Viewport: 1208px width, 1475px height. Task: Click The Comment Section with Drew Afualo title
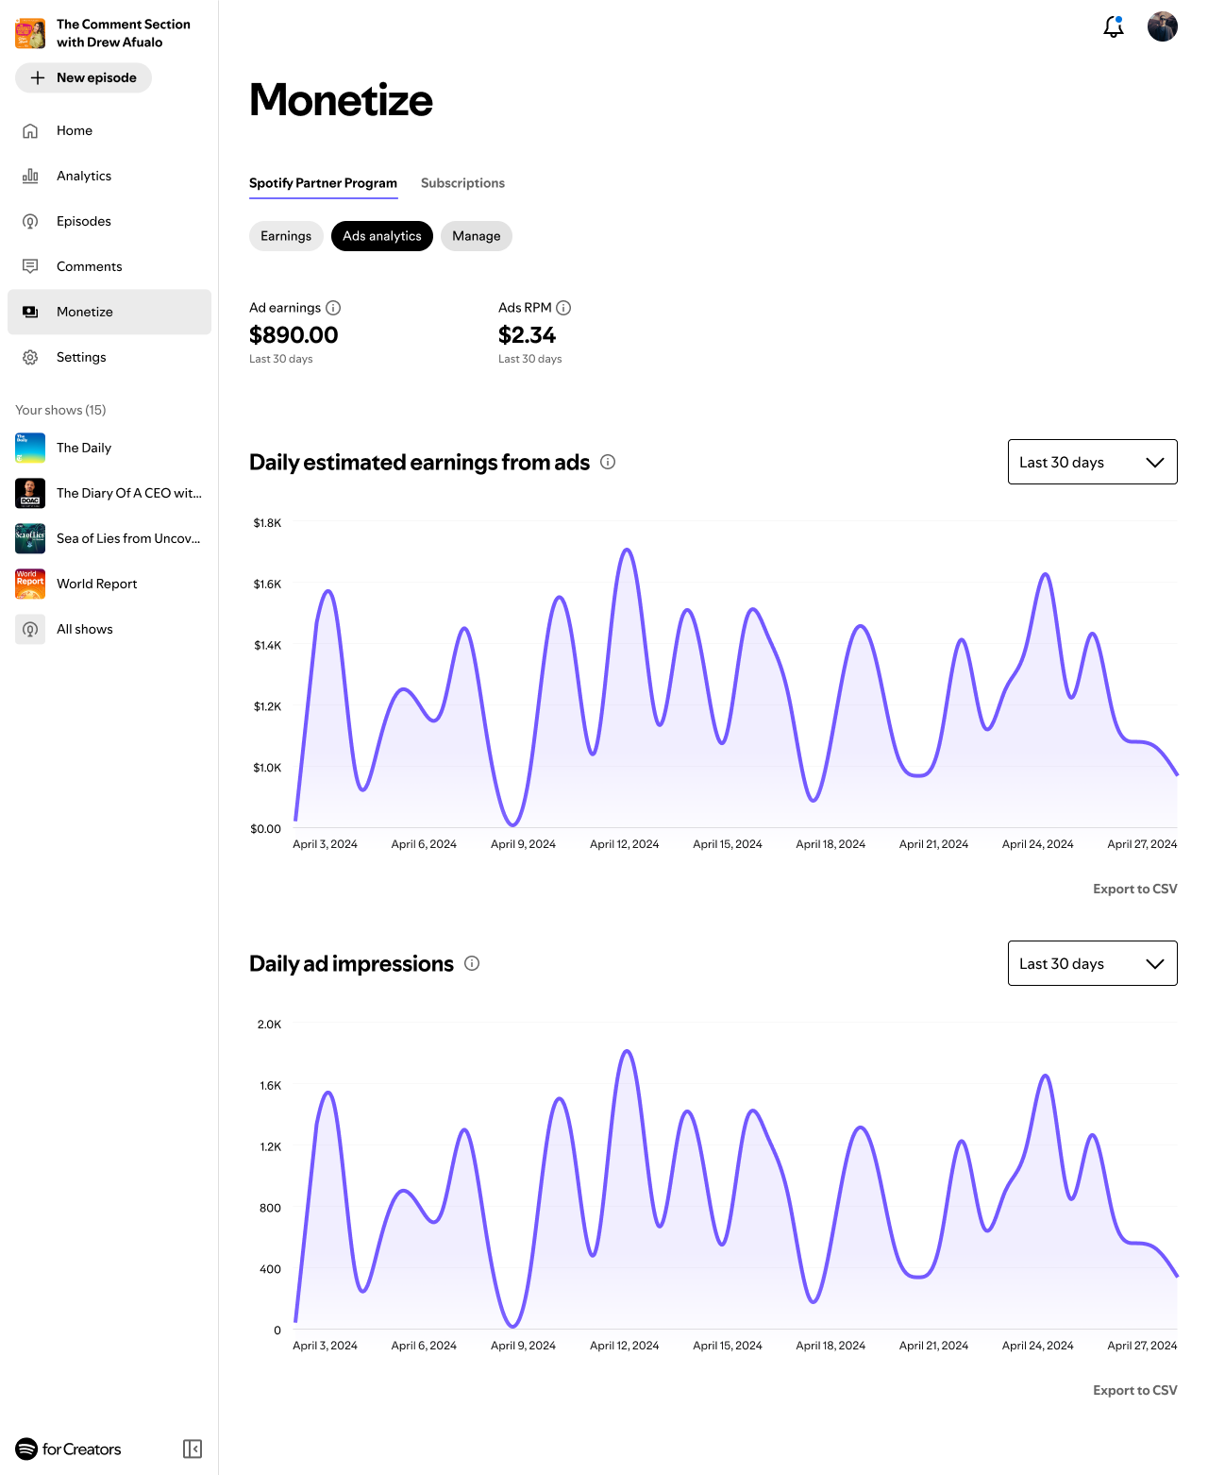pyautogui.click(x=124, y=33)
